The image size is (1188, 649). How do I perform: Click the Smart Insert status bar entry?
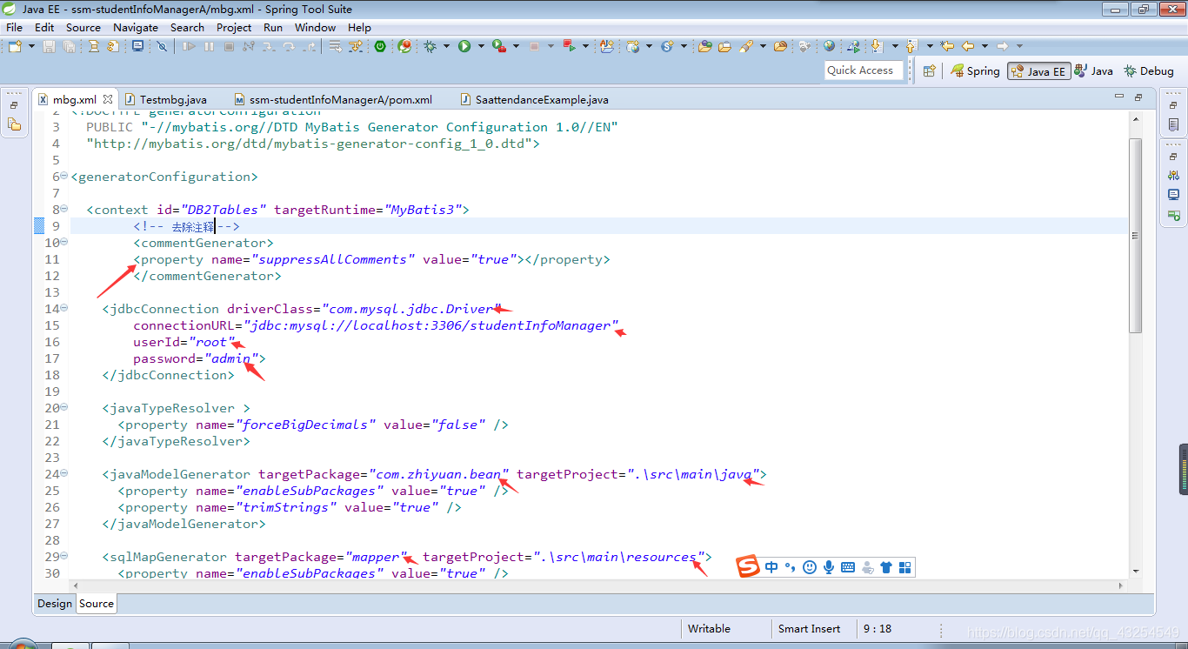tap(809, 628)
